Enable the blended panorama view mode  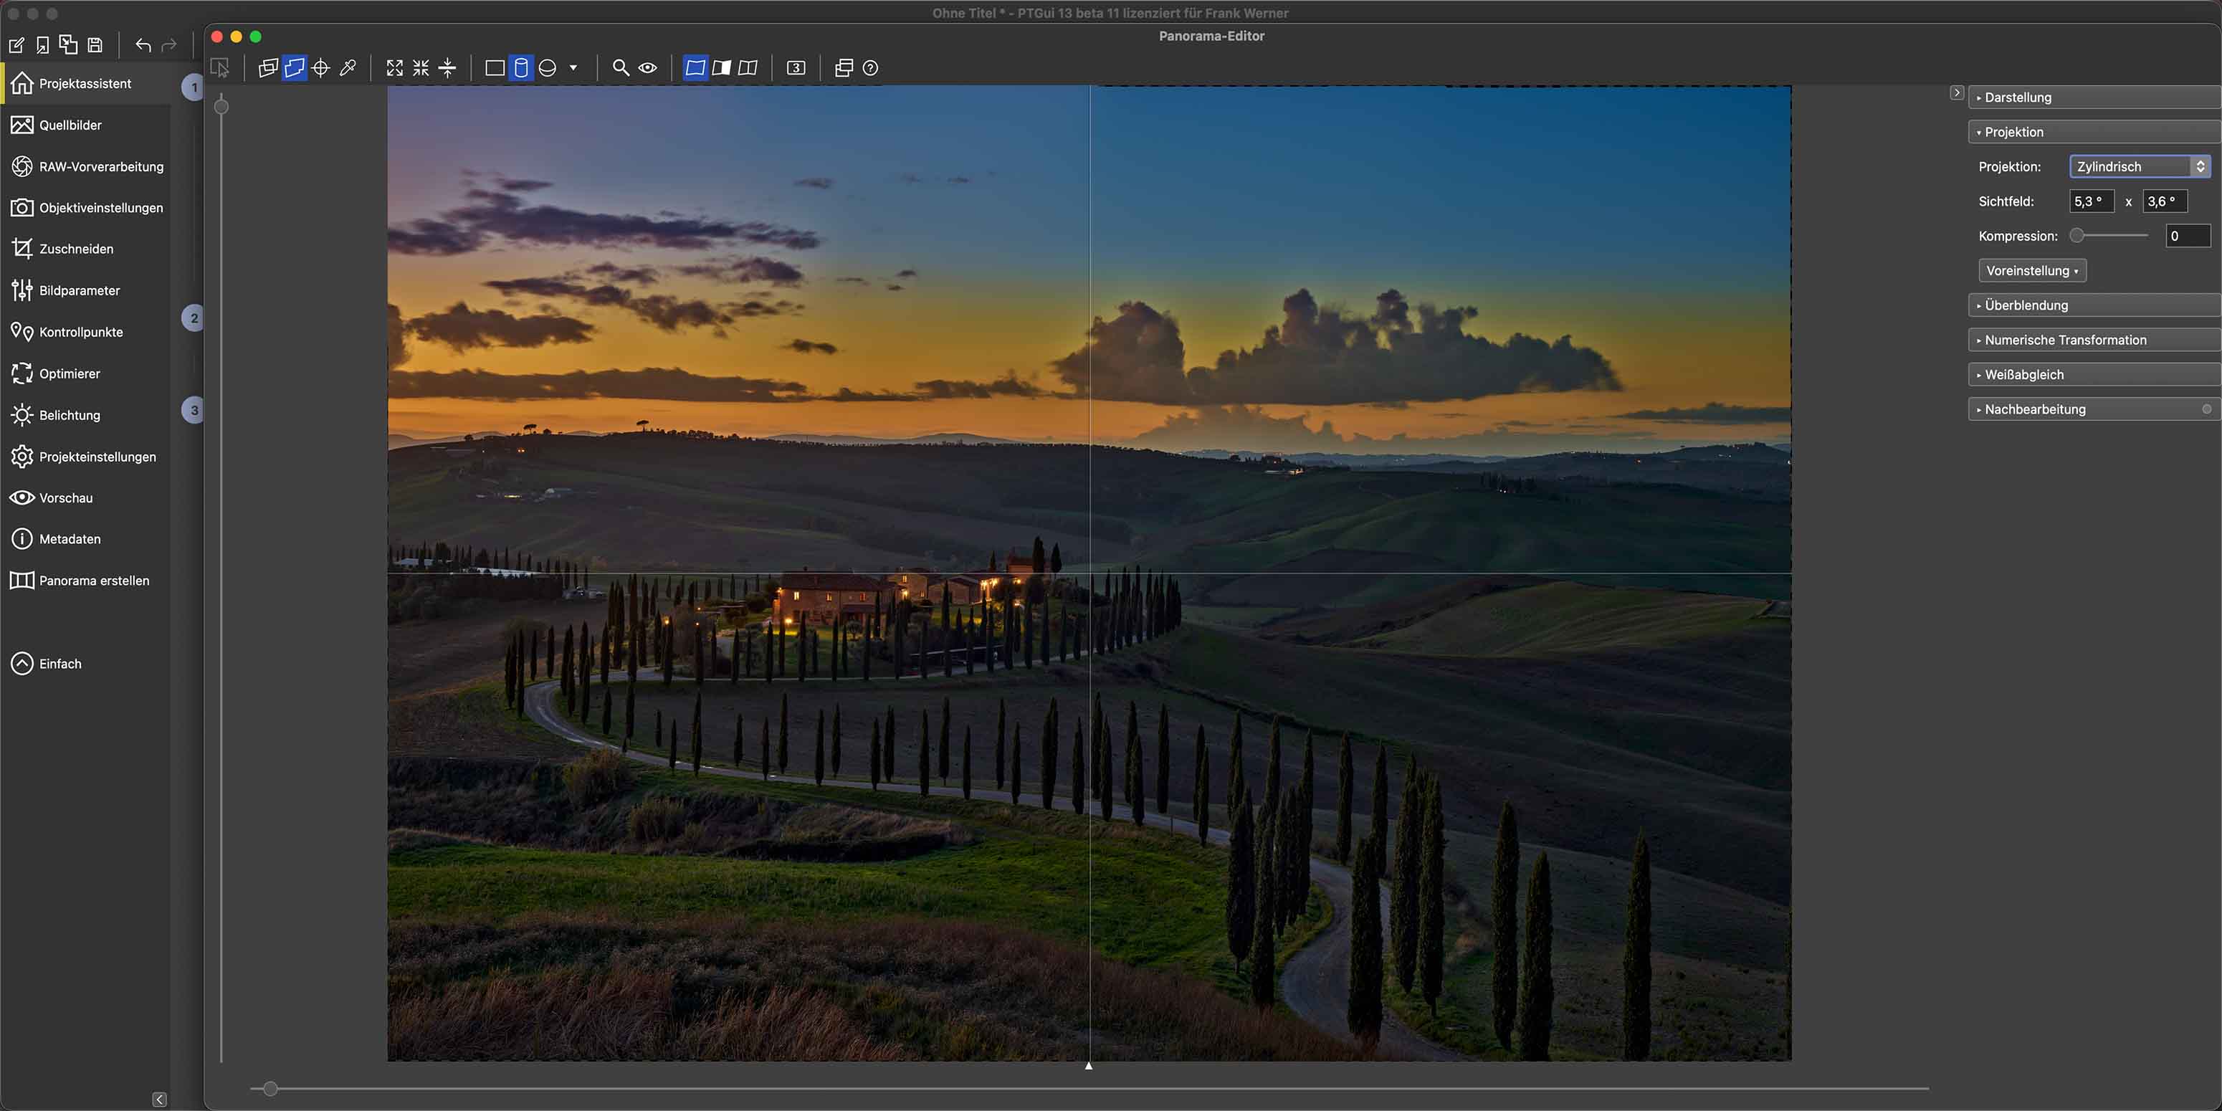695,68
